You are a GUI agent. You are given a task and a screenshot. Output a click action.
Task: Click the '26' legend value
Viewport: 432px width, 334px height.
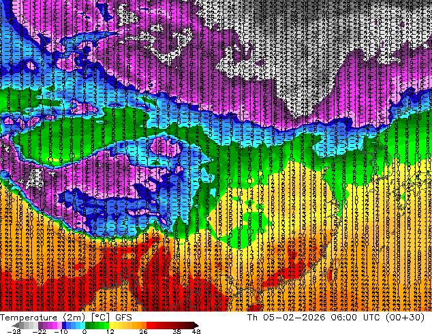[x=143, y=331]
